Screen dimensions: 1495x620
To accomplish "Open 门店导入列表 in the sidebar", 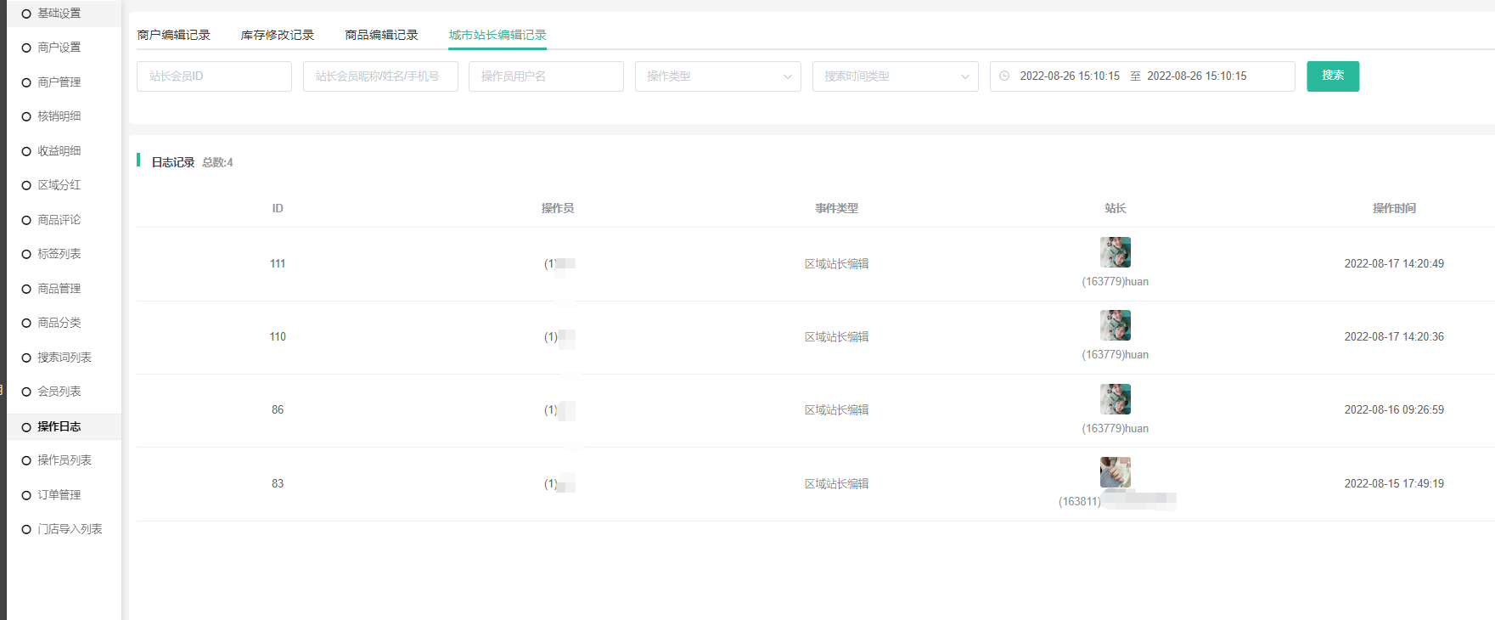I will click(x=70, y=529).
